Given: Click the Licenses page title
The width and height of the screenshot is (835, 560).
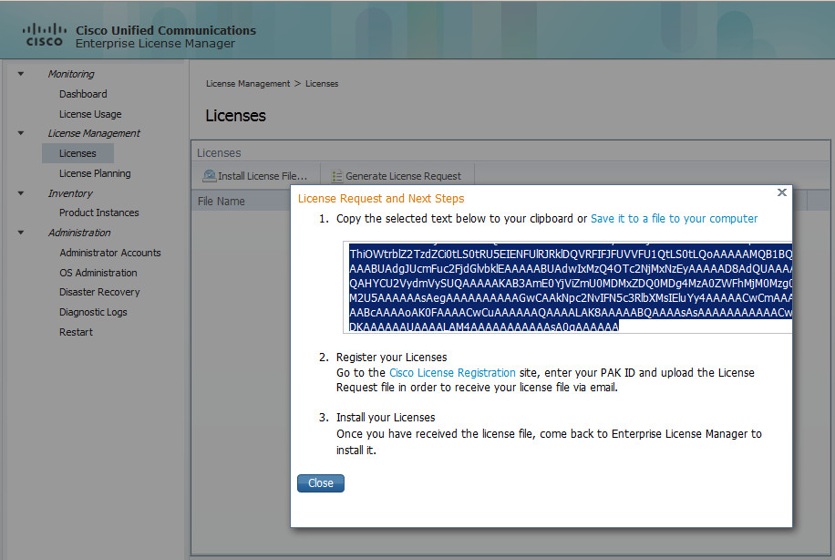Looking at the screenshot, I should click(235, 116).
